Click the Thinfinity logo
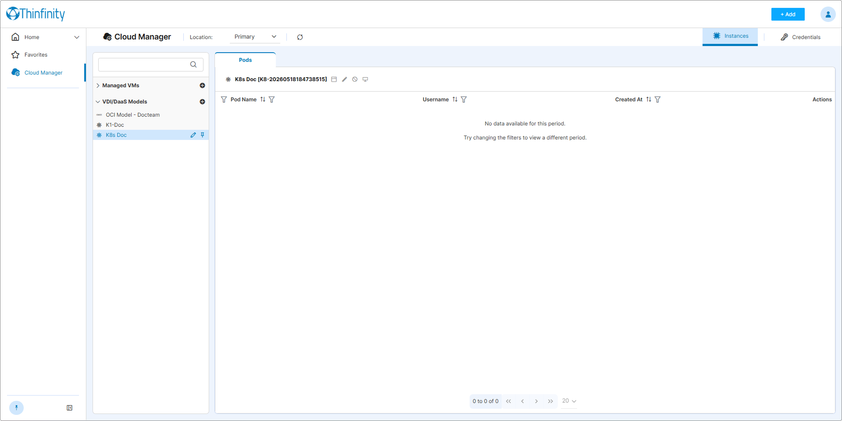The height and width of the screenshot is (421, 842). point(36,14)
